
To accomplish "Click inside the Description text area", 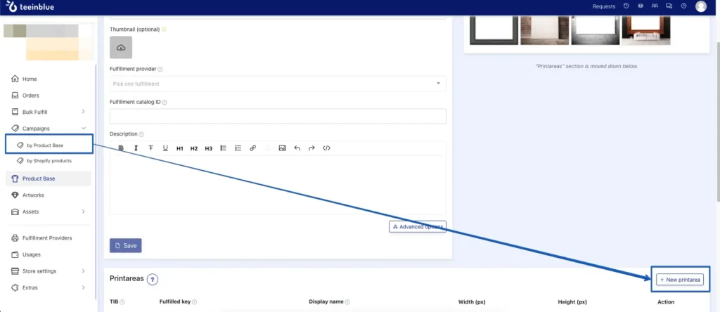I will (278, 184).
